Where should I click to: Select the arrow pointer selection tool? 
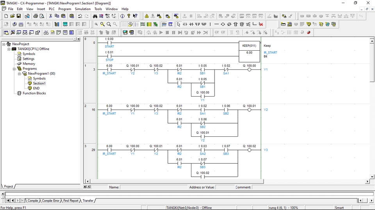pos(179,24)
